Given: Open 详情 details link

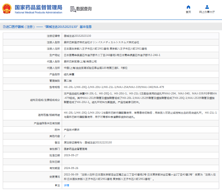Looking at the screenshot, I should point(66,185).
